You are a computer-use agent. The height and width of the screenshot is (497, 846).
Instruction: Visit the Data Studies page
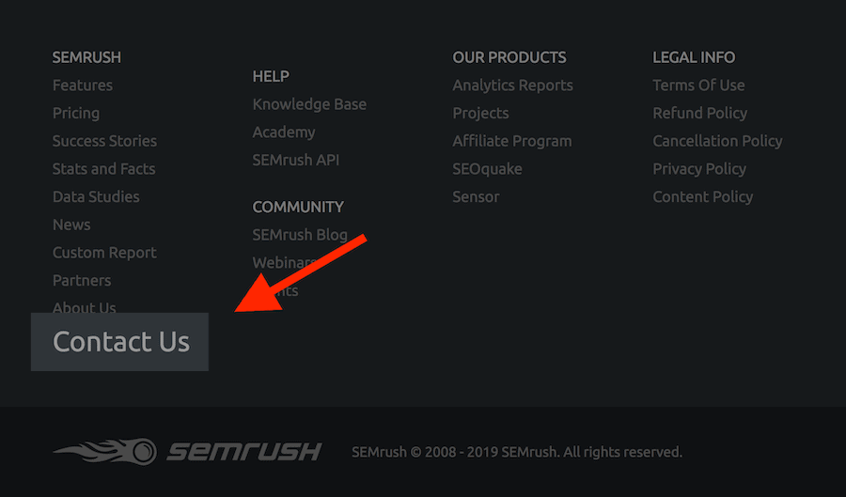pyautogui.click(x=96, y=196)
